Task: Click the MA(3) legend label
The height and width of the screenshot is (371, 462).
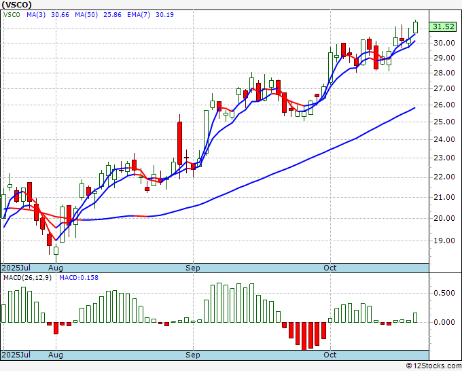Action: pyautogui.click(x=36, y=14)
